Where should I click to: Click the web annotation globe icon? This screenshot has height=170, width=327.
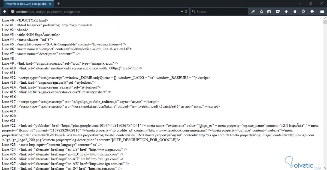pyautogui.click(x=303, y=12)
